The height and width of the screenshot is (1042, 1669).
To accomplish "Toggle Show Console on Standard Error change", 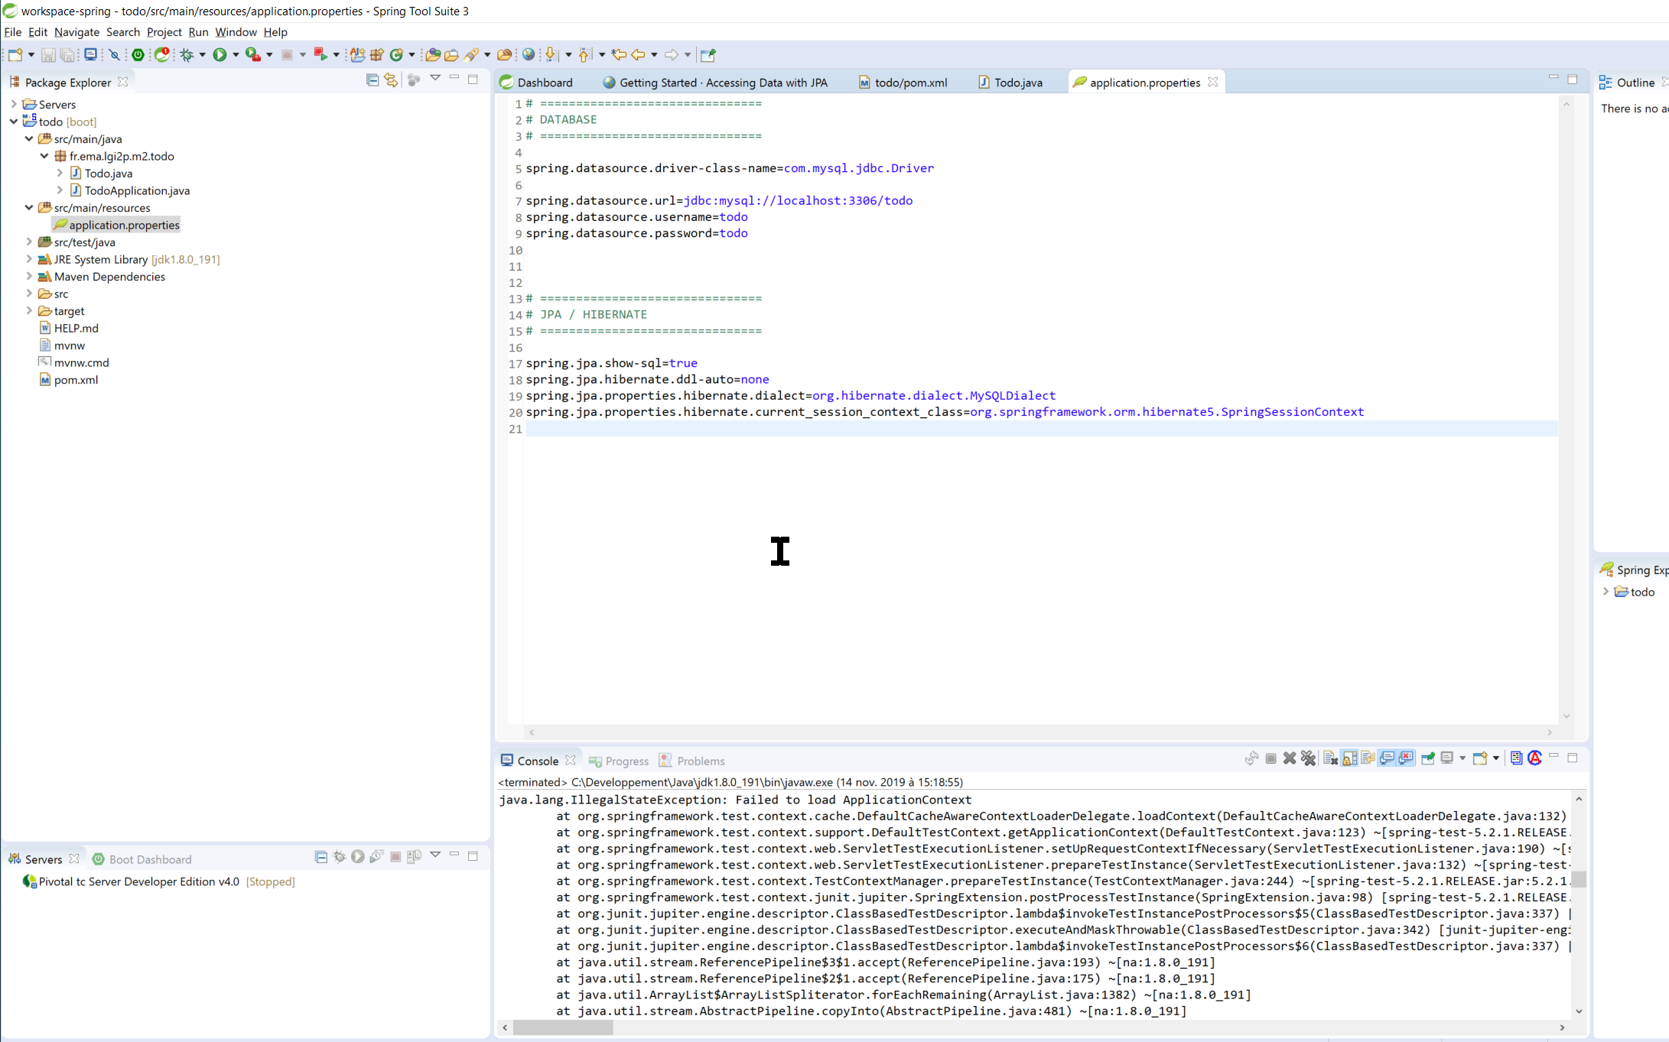I will (x=1405, y=758).
